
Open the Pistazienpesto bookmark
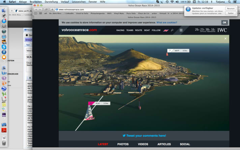[97, 13]
